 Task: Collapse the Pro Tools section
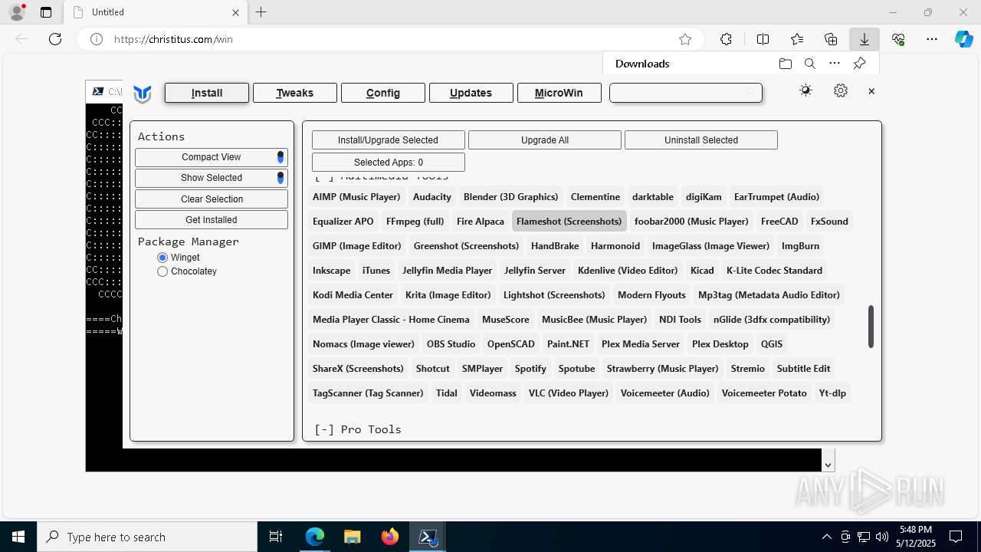358,429
